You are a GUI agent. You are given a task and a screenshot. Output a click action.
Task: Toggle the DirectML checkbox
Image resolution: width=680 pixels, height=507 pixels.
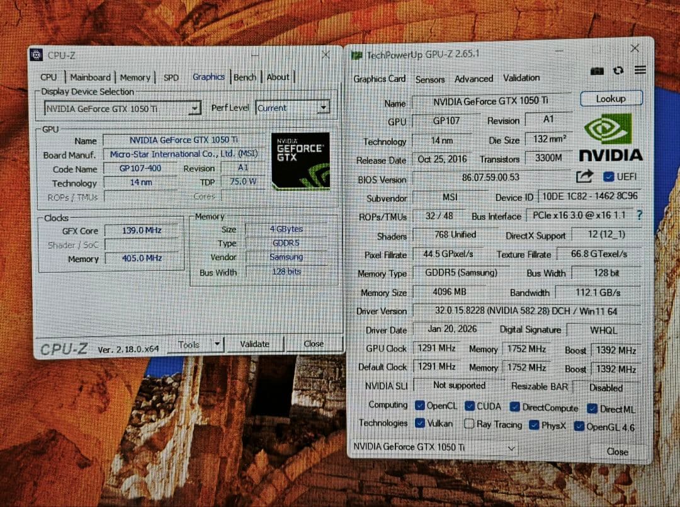click(x=592, y=409)
